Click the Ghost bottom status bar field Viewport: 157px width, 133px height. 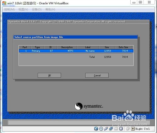(79, 122)
